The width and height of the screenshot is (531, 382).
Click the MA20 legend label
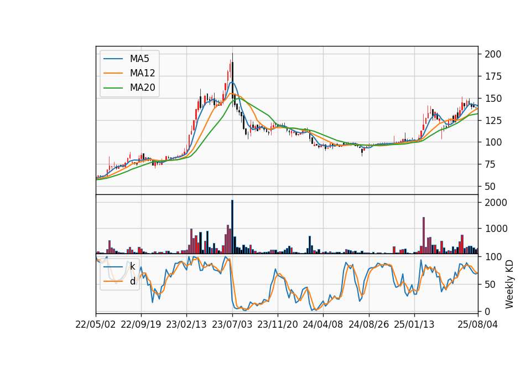142,88
